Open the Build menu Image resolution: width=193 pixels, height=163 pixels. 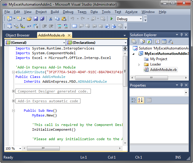(55, 12)
